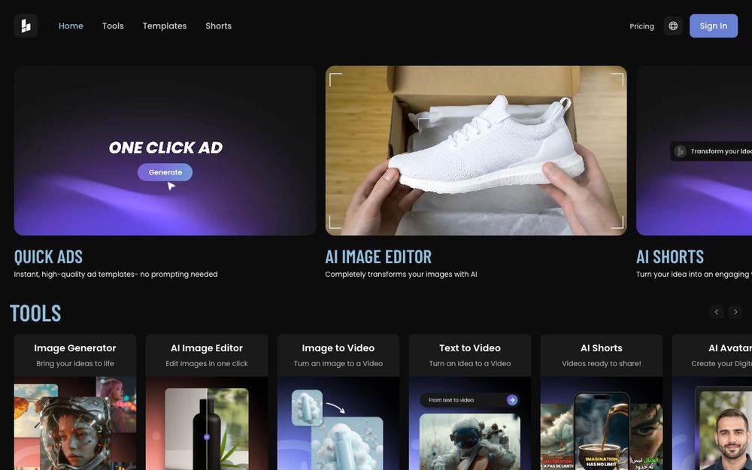Open the Shorts nav item
752x470 pixels.
219,26
